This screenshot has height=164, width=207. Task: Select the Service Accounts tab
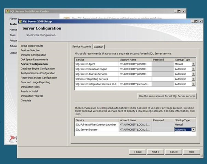pyautogui.click(x=82, y=47)
